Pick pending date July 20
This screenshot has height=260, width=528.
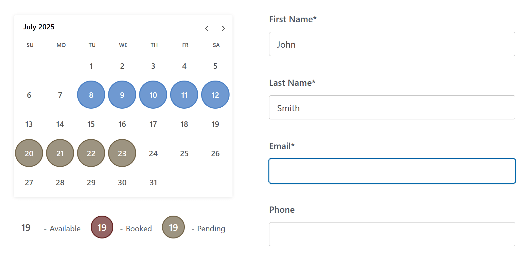point(29,153)
